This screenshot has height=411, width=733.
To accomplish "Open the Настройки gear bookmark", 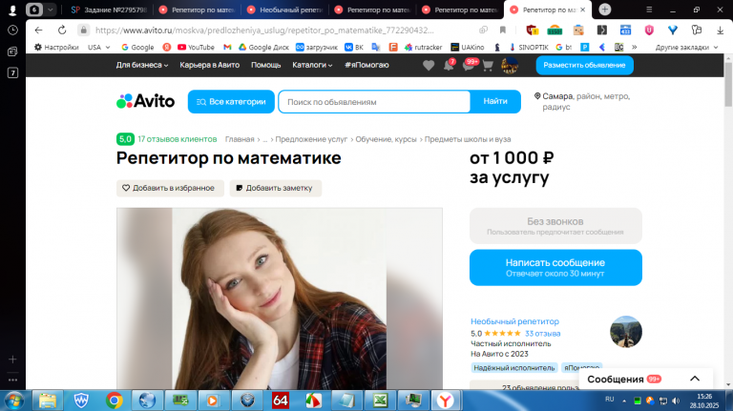I will tap(56, 47).
